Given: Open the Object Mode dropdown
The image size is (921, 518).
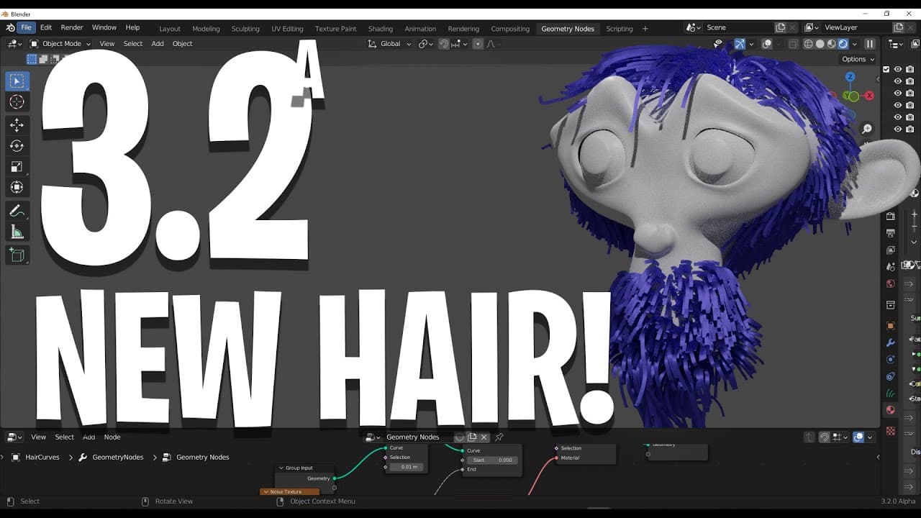Looking at the screenshot, I should click(x=60, y=44).
